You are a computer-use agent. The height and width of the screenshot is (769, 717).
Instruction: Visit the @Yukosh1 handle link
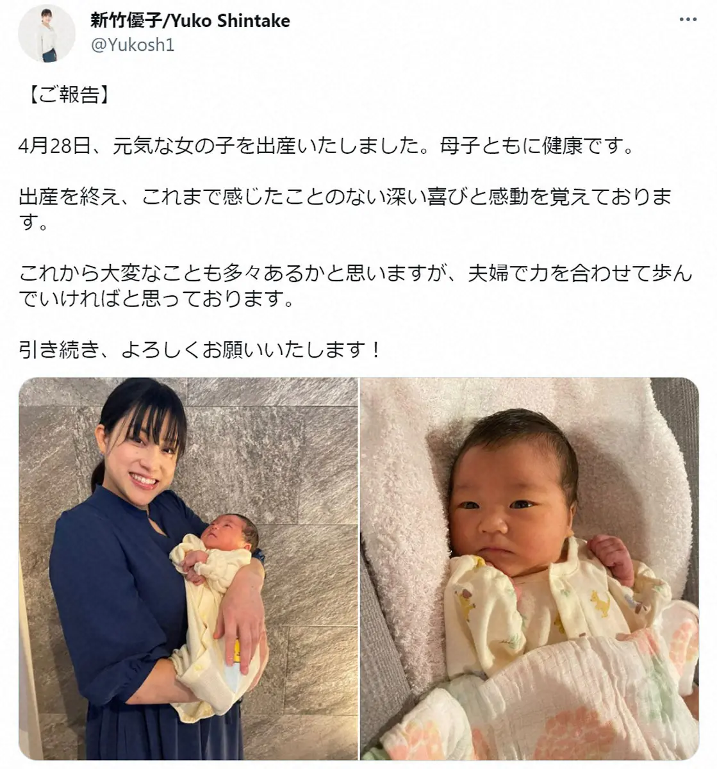[x=133, y=46]
